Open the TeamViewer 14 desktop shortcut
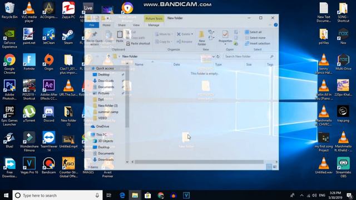This screenshot has width=356, height=200. [x=49, y=142]
